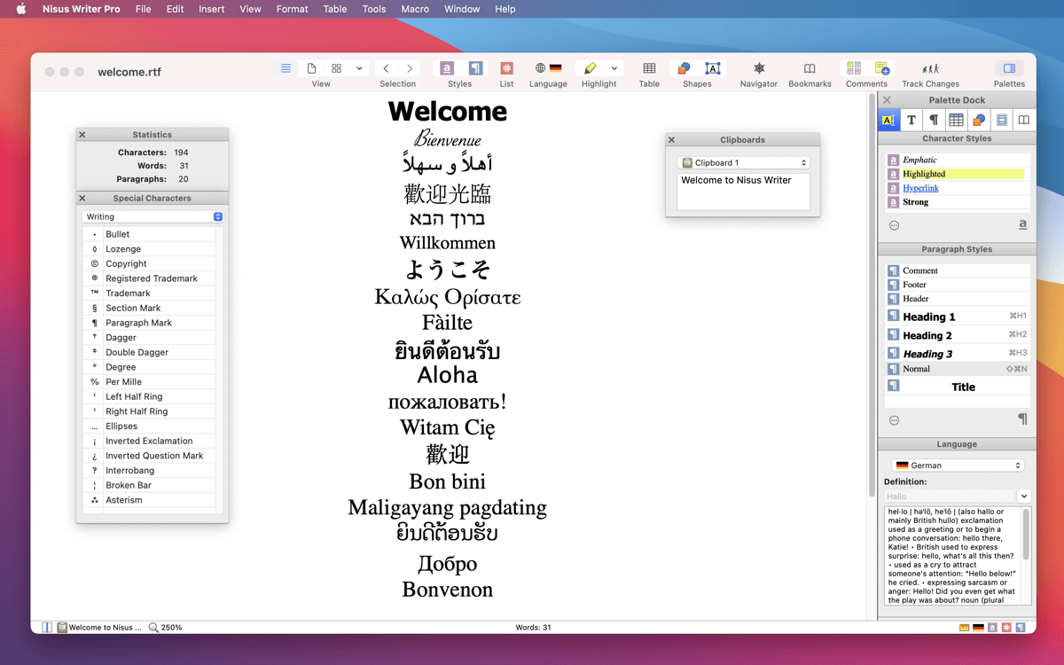This screenshot has width=1064, height=665.
Task: Apply Footer paragraph style
Action: point(958,285)
